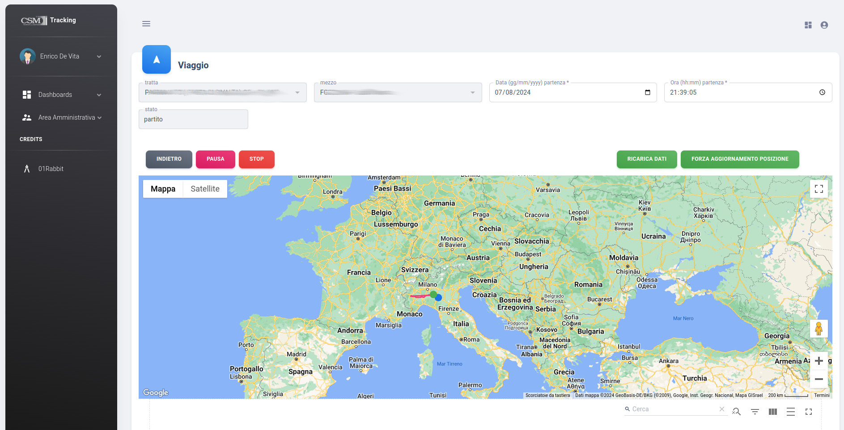Zoom in on the map

(819, 361)
